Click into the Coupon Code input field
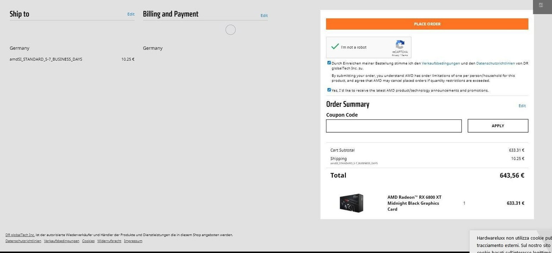 coord(394,126)
